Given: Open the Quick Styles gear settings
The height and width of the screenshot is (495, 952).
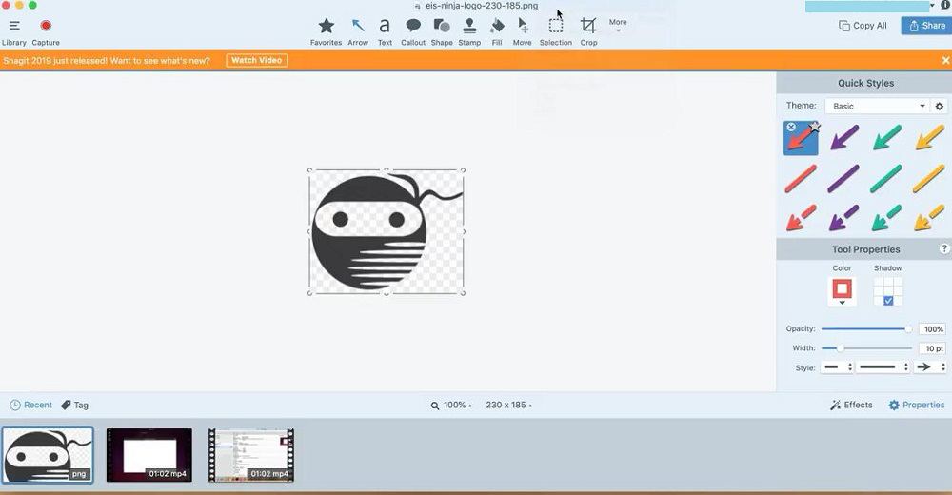Looking at the screenshot, I should pos(940,106).
